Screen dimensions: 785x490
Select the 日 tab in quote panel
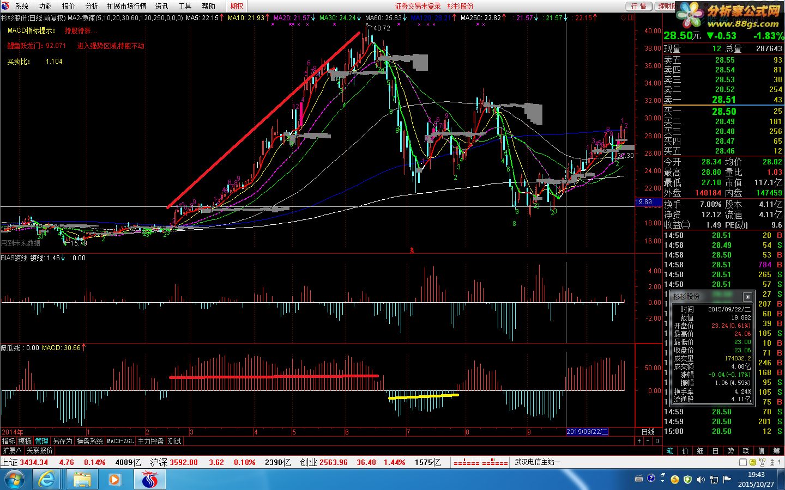716,451
